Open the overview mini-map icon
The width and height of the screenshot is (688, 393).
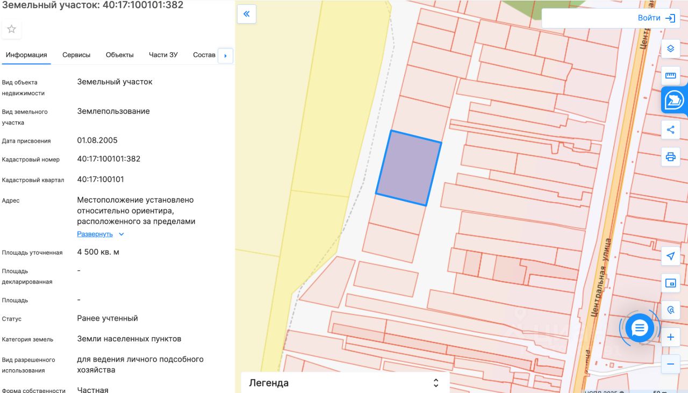point(670,283)
